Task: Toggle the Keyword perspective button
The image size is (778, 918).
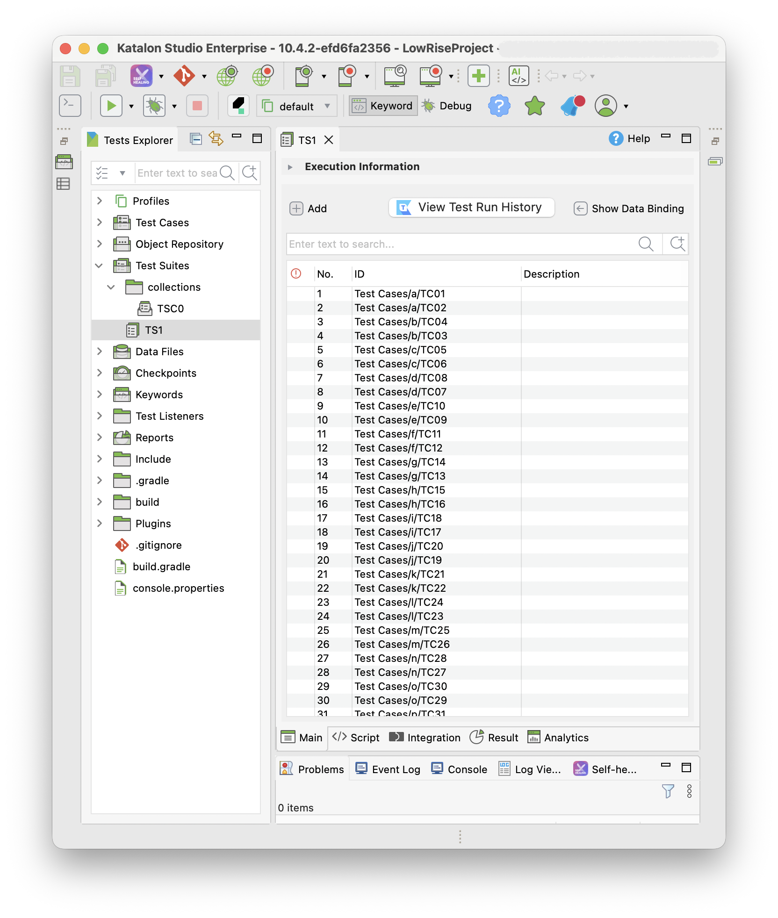Action: coord(383,106)
